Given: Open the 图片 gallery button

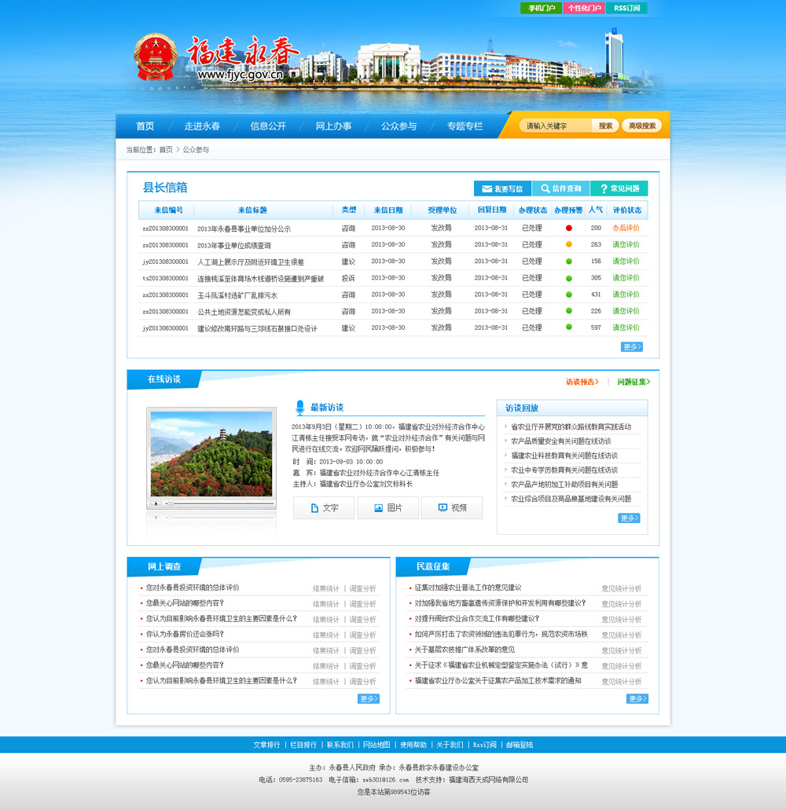Looking at the screenshot, I should pyautogui.click(x=388, y=508).
